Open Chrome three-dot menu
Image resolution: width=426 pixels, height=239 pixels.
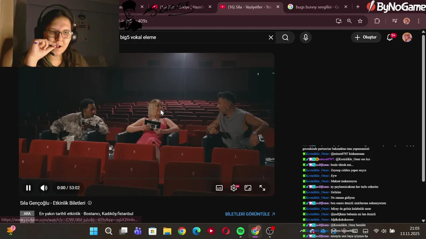pyautogui.click(x=419, y=21)
